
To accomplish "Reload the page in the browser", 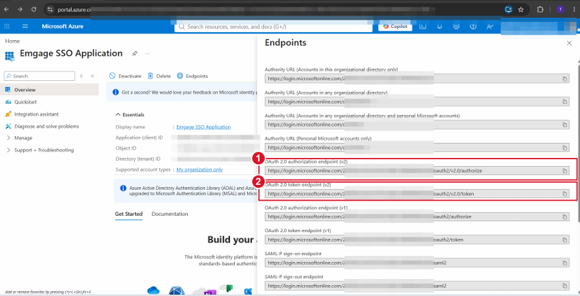I will coord(33,10).
